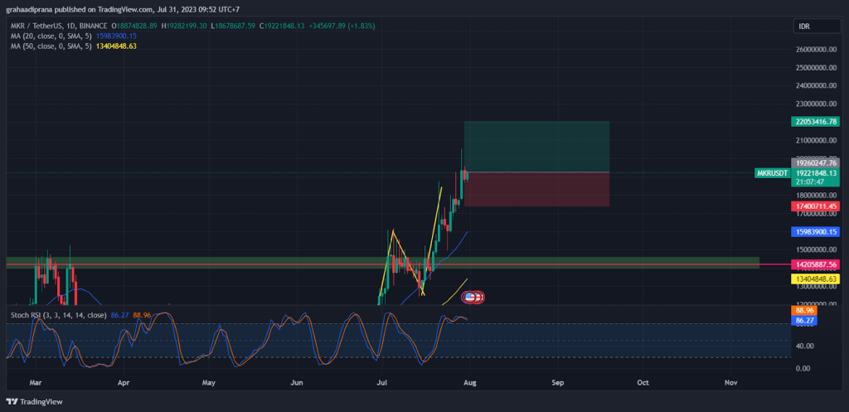Click price axis value 18000000.00
This screenshot has width=849, height=412.
[816, 196]
